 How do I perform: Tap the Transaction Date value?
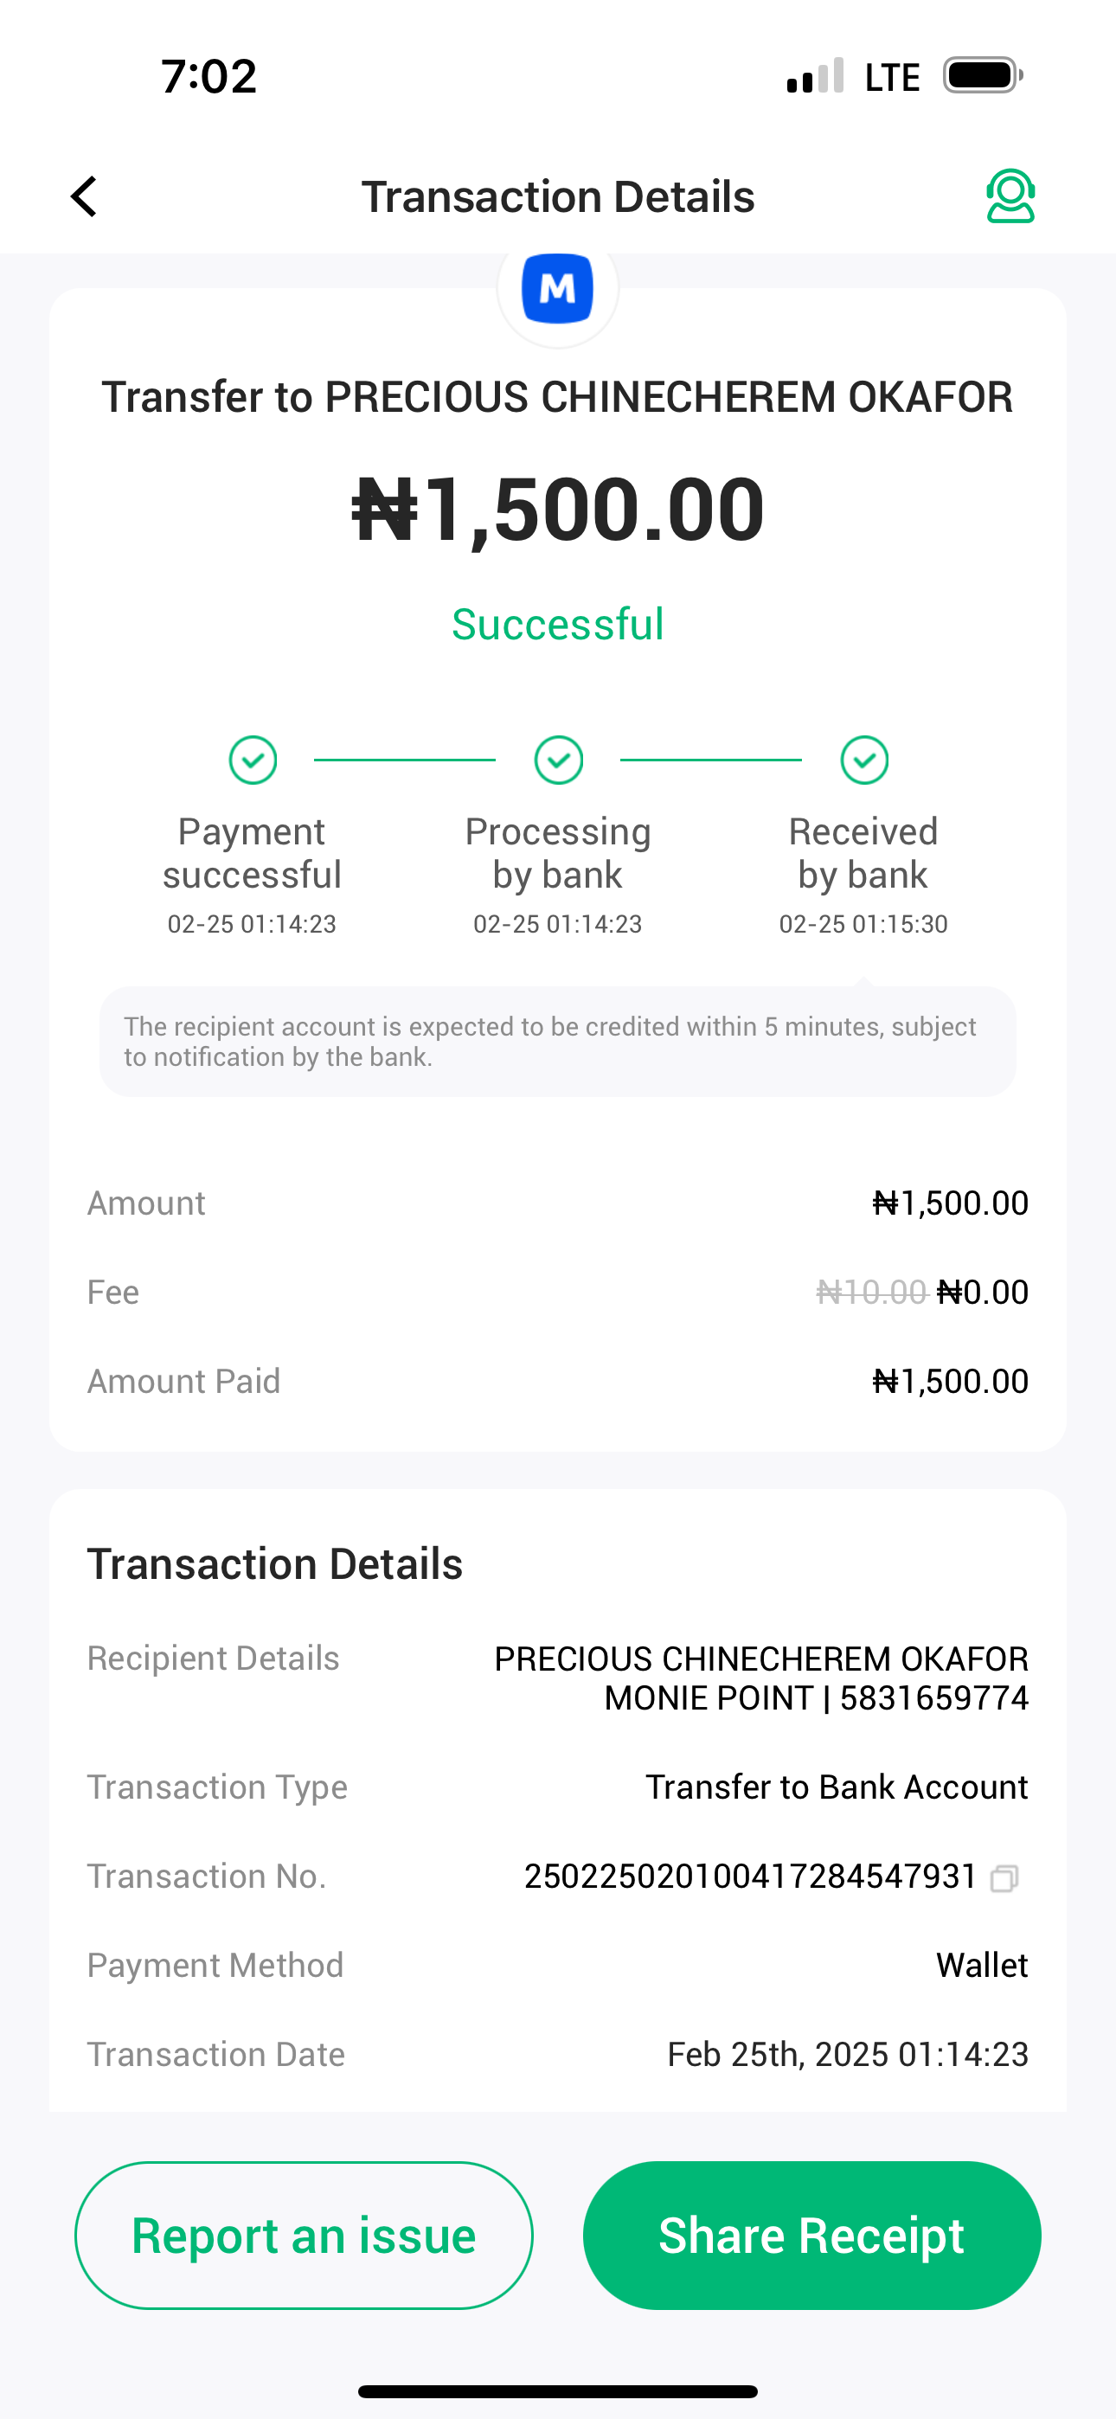tap(847, 2055)
